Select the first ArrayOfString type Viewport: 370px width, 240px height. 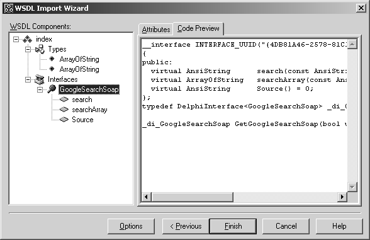coord(79,59)
